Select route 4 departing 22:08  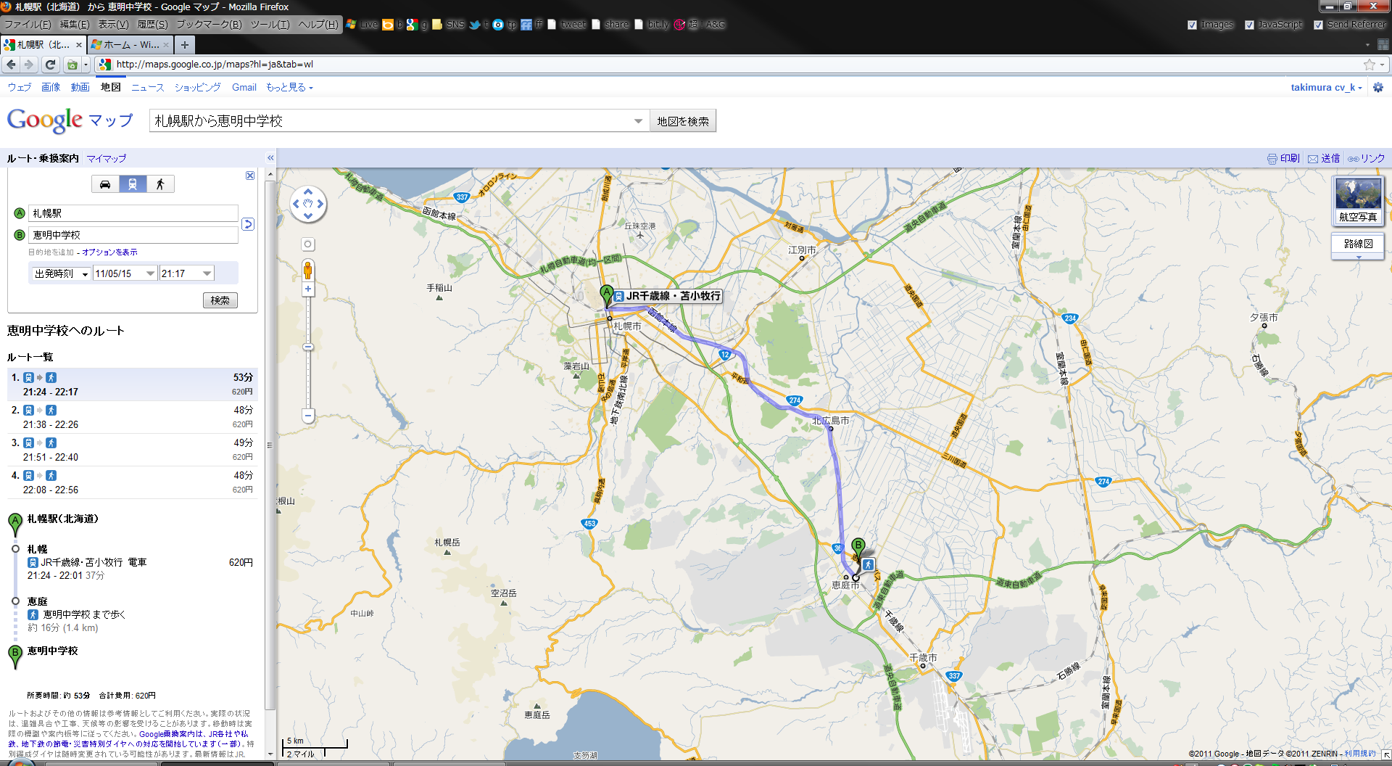[x=132, y=482]
